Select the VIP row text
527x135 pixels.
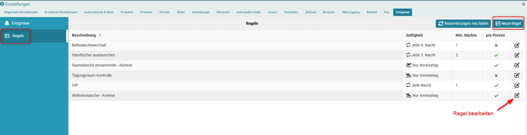coord(75,85)
